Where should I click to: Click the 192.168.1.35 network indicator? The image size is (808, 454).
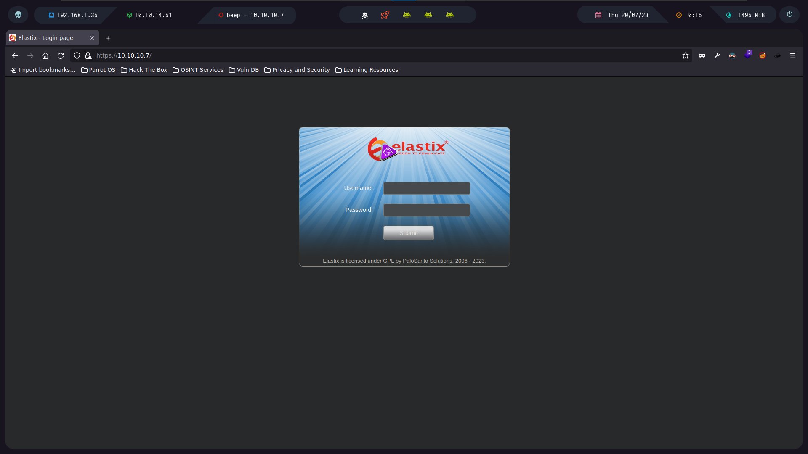coord(73,15)
